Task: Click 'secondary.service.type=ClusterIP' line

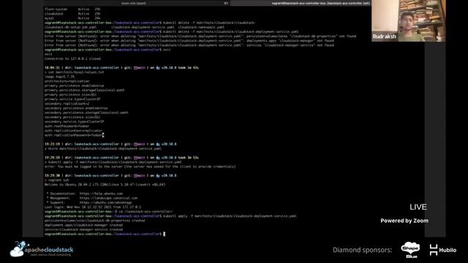Action: pos(75,122)
